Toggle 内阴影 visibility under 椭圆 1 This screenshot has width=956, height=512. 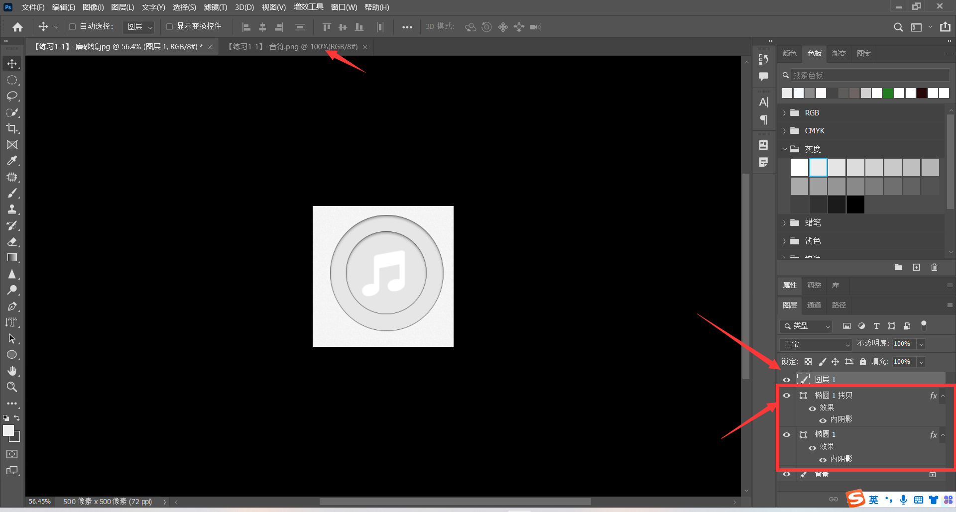tap(823, 460)
